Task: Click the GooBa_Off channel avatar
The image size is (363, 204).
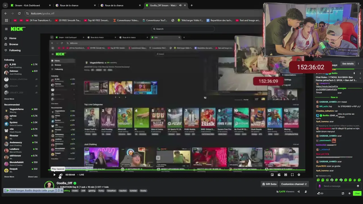Action: [49, 186]
